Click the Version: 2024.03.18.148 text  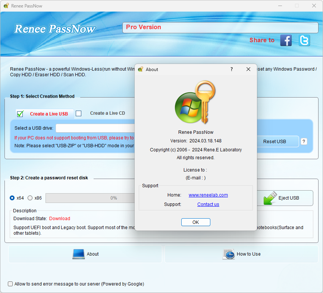tap(196, 141)
